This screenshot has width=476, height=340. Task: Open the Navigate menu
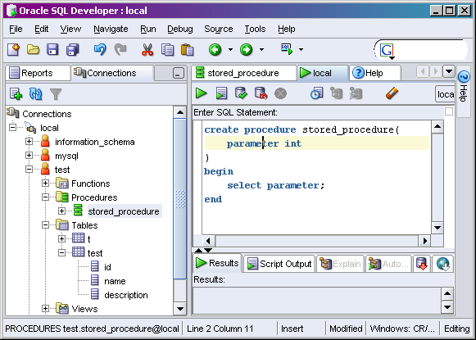coord(111,29)
